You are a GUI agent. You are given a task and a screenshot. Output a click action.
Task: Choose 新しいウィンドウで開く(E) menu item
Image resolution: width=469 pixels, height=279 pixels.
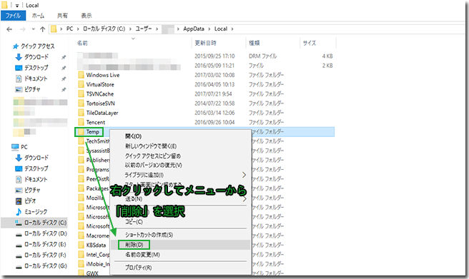pyautogui.click(x=151, y=146)
